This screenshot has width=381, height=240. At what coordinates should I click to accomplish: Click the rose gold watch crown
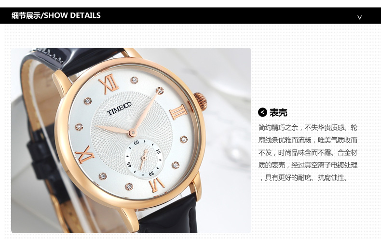coord(201,101)
